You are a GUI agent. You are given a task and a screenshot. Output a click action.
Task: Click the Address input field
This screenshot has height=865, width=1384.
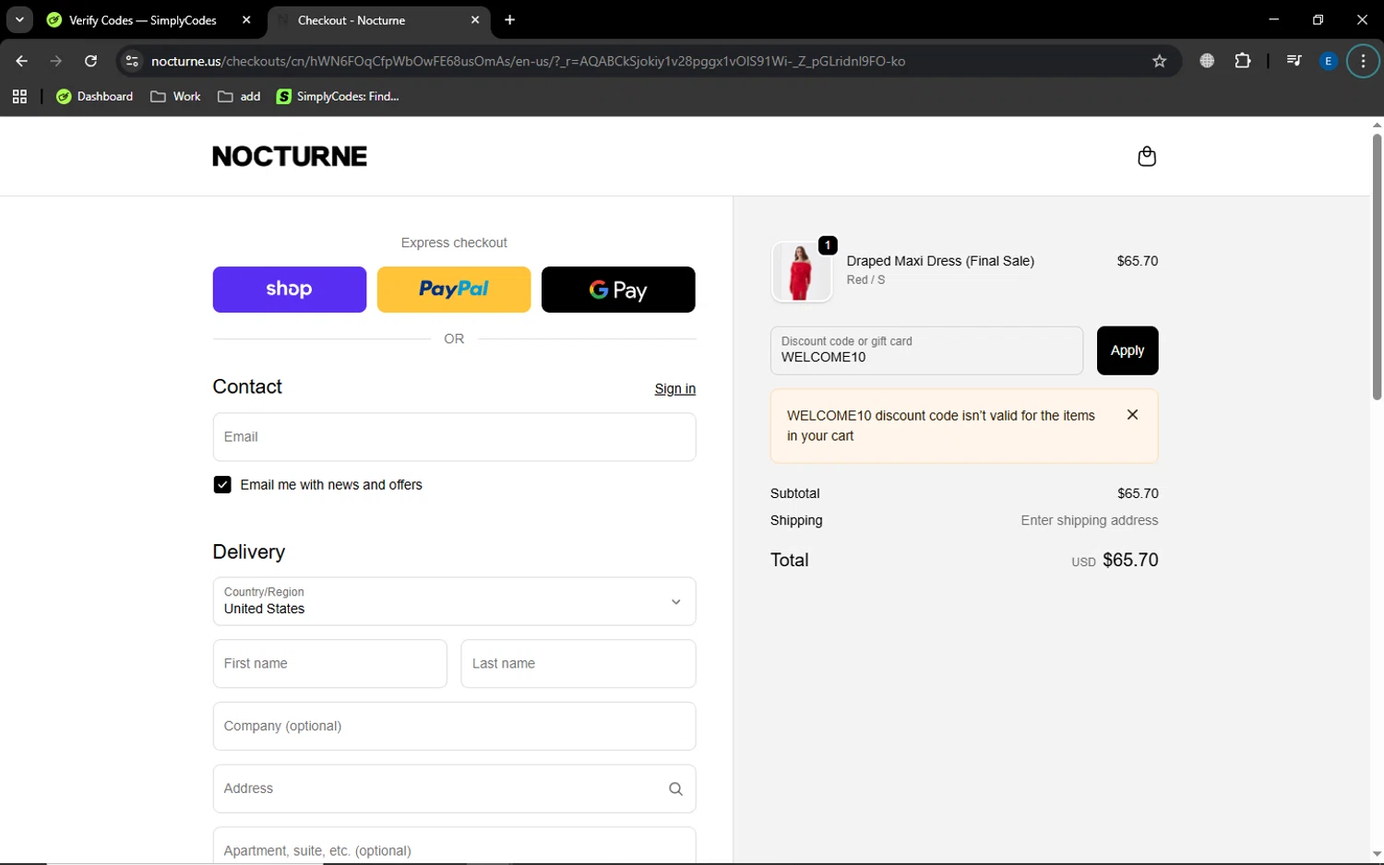pos(454,788)
